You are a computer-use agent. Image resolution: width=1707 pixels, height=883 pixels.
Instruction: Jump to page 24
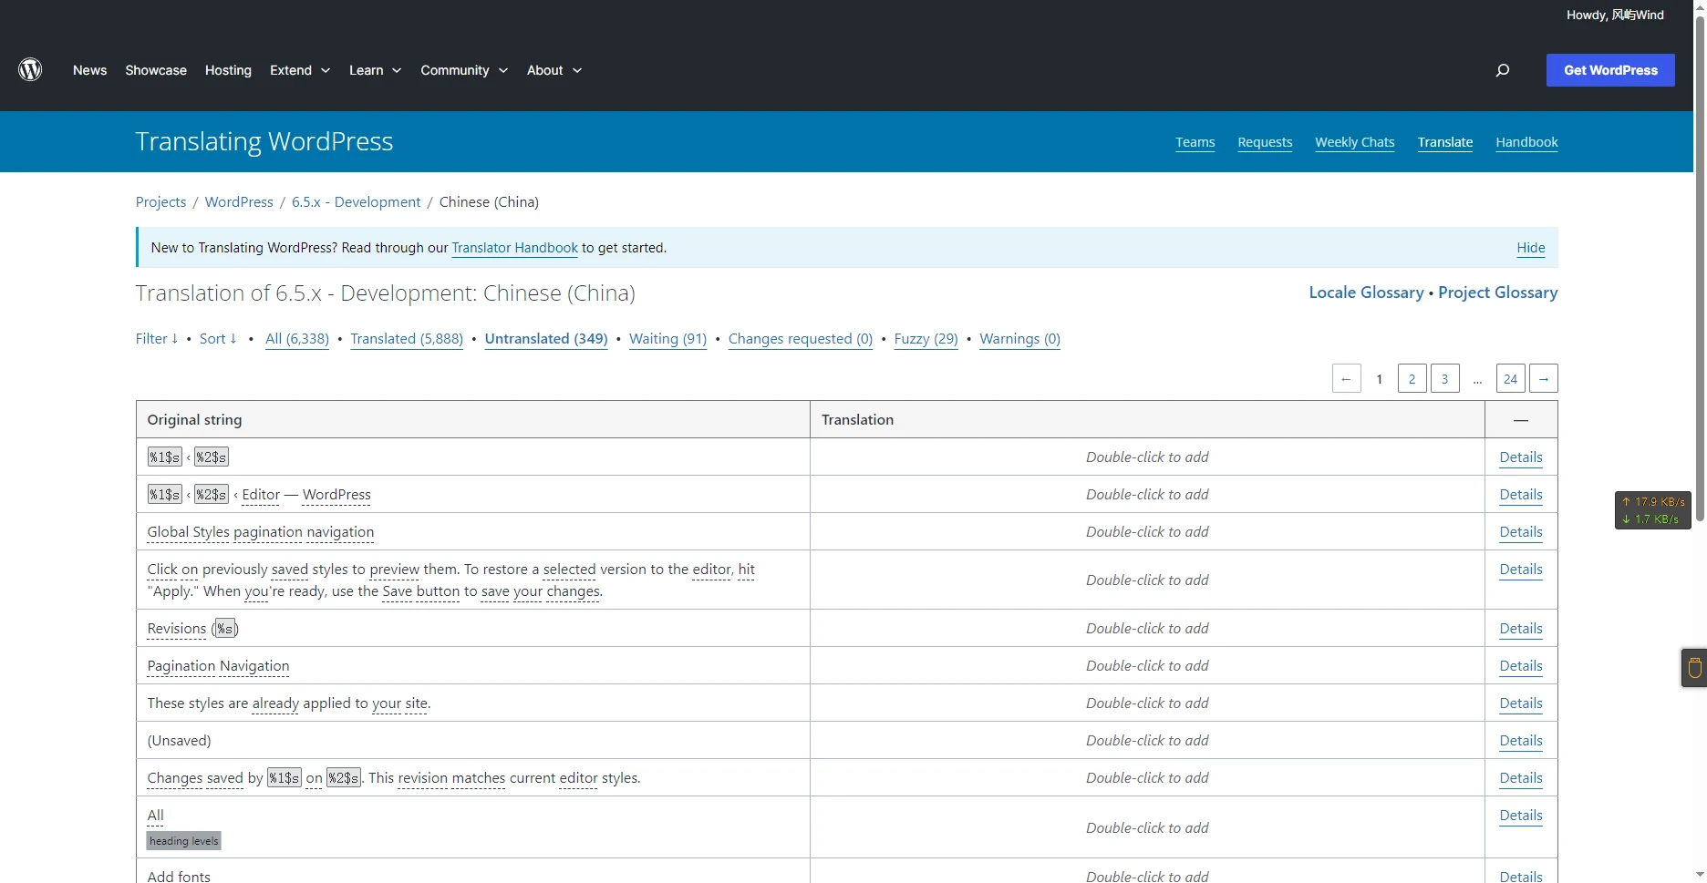click(1510, 378)
